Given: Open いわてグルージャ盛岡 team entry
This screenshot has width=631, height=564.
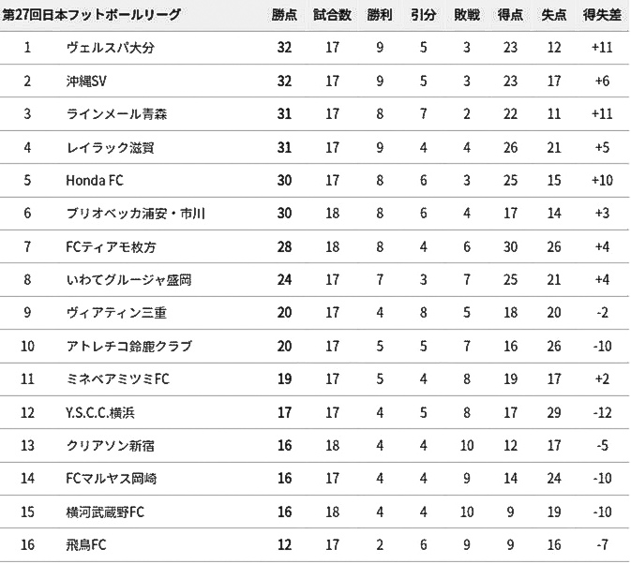Looking at the screenshot, I should click(x=128, y=279).
